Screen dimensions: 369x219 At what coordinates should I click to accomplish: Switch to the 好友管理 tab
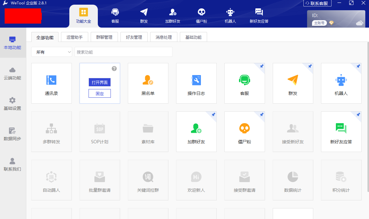click(x=134, y=37)
